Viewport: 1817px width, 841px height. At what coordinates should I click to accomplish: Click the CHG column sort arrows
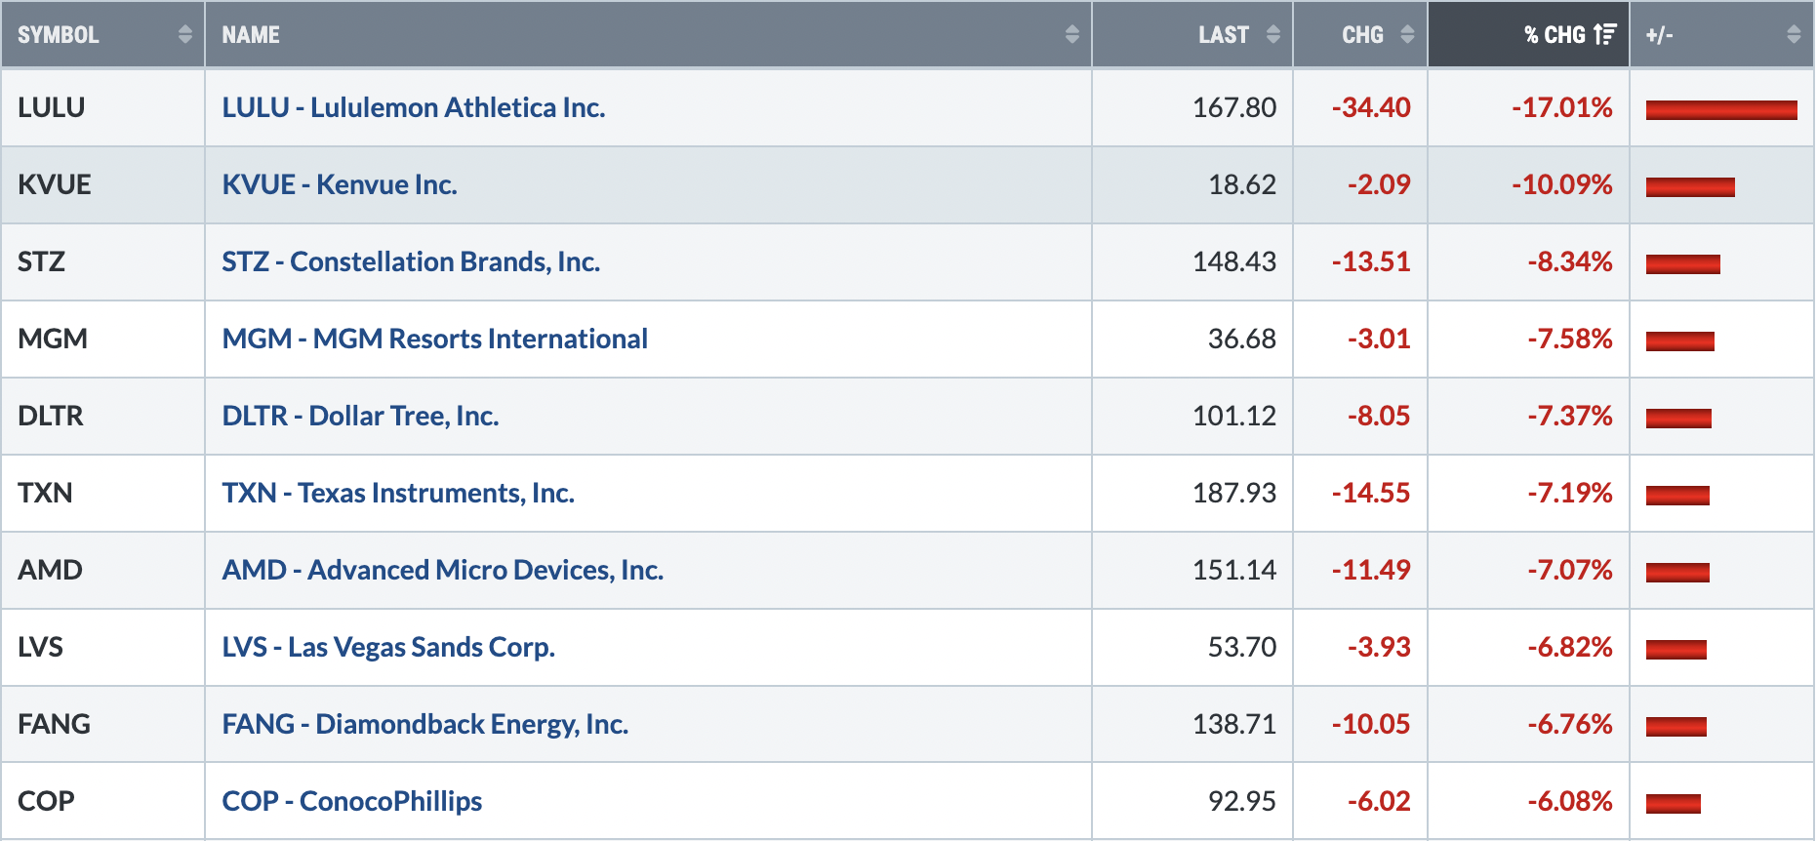coord(1407,35)
